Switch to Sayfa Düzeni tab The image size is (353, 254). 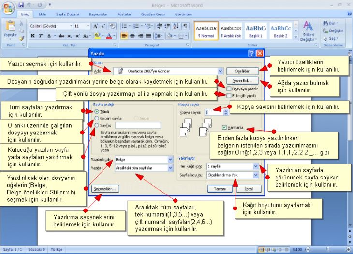(68, 14)
